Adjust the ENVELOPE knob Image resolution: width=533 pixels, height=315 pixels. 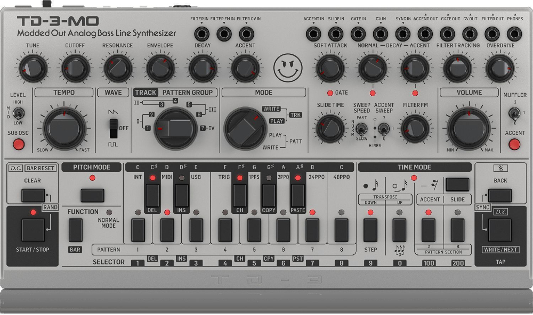coord(160,69)
